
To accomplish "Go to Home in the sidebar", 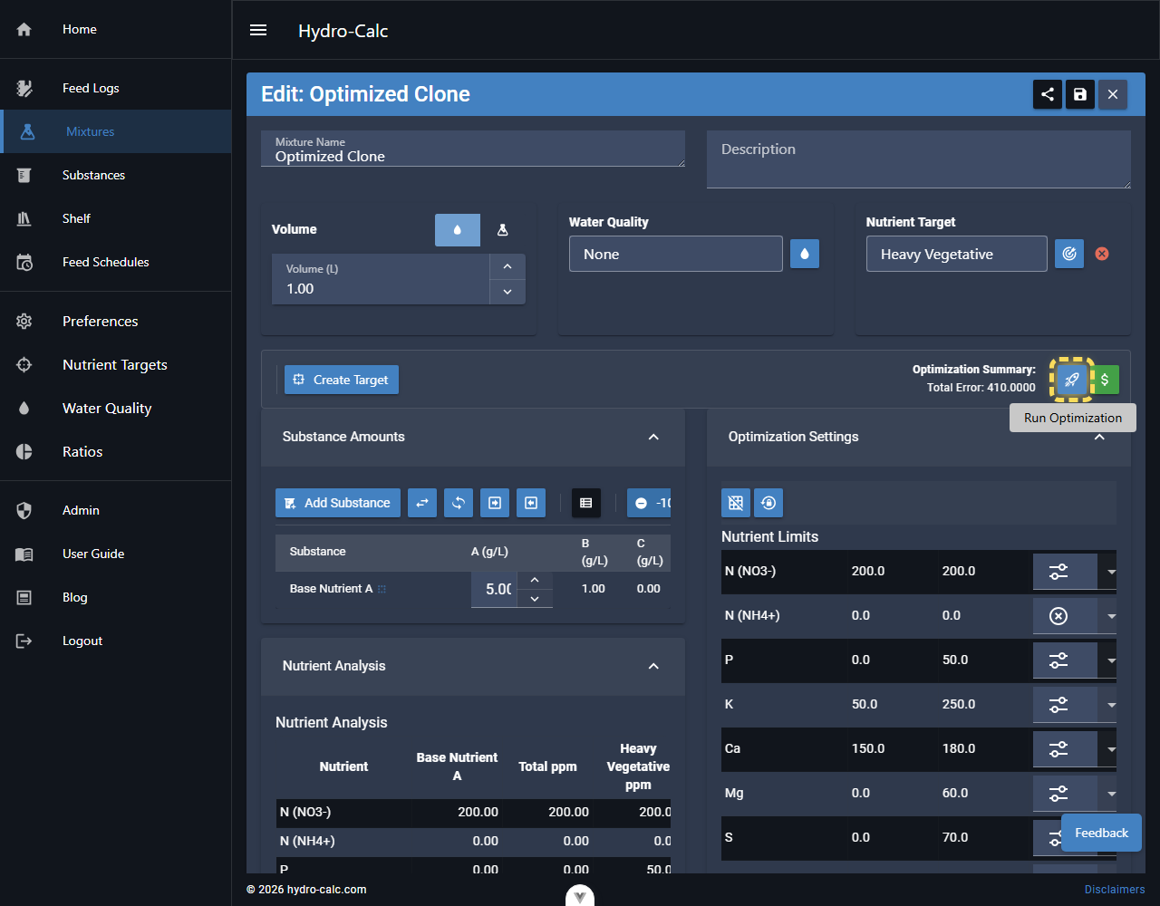I will [x=116, y=29].
